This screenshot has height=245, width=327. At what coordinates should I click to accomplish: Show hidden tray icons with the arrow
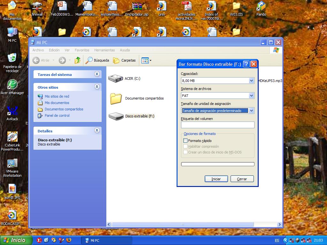[x=285, y=240]
